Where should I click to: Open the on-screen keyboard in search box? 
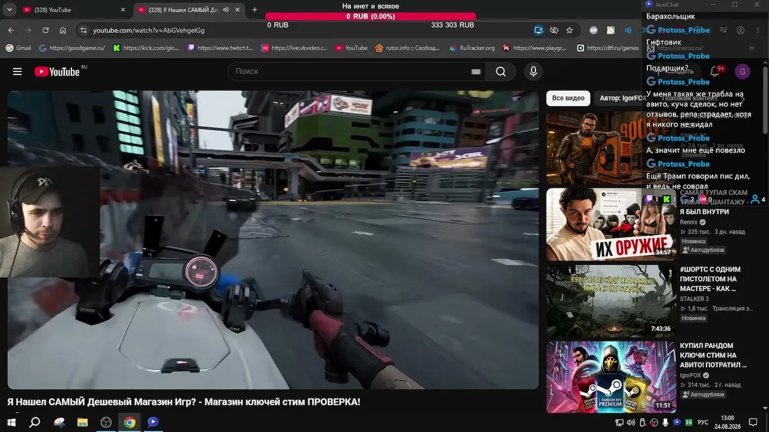pyautogui.click(x=476, y=71)
